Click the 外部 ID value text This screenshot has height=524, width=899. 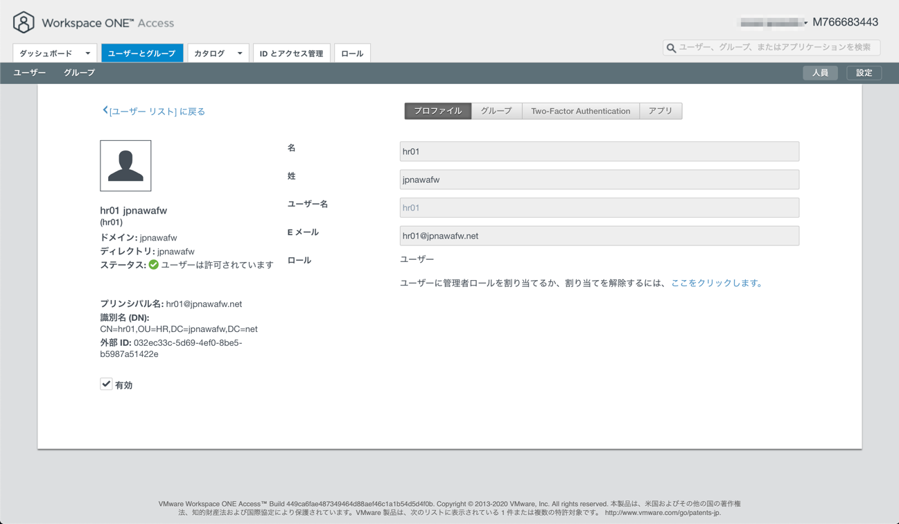[x=171, y=348]
